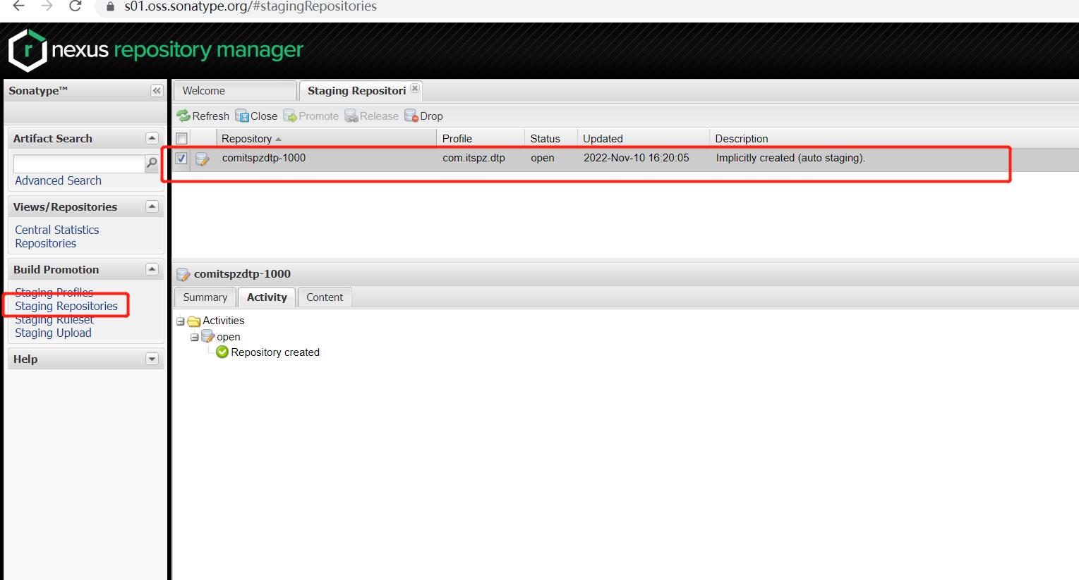This screenshot has width=1079, height=580.
Task: Open the Advanced Search link
Action: click(58, 181)
